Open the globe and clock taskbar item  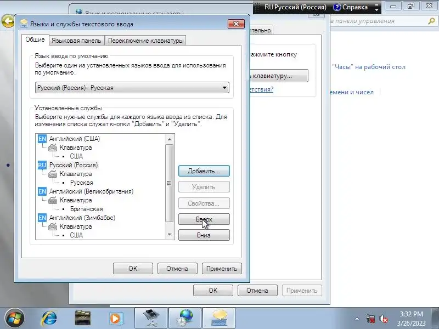click(x=185, y=319)
